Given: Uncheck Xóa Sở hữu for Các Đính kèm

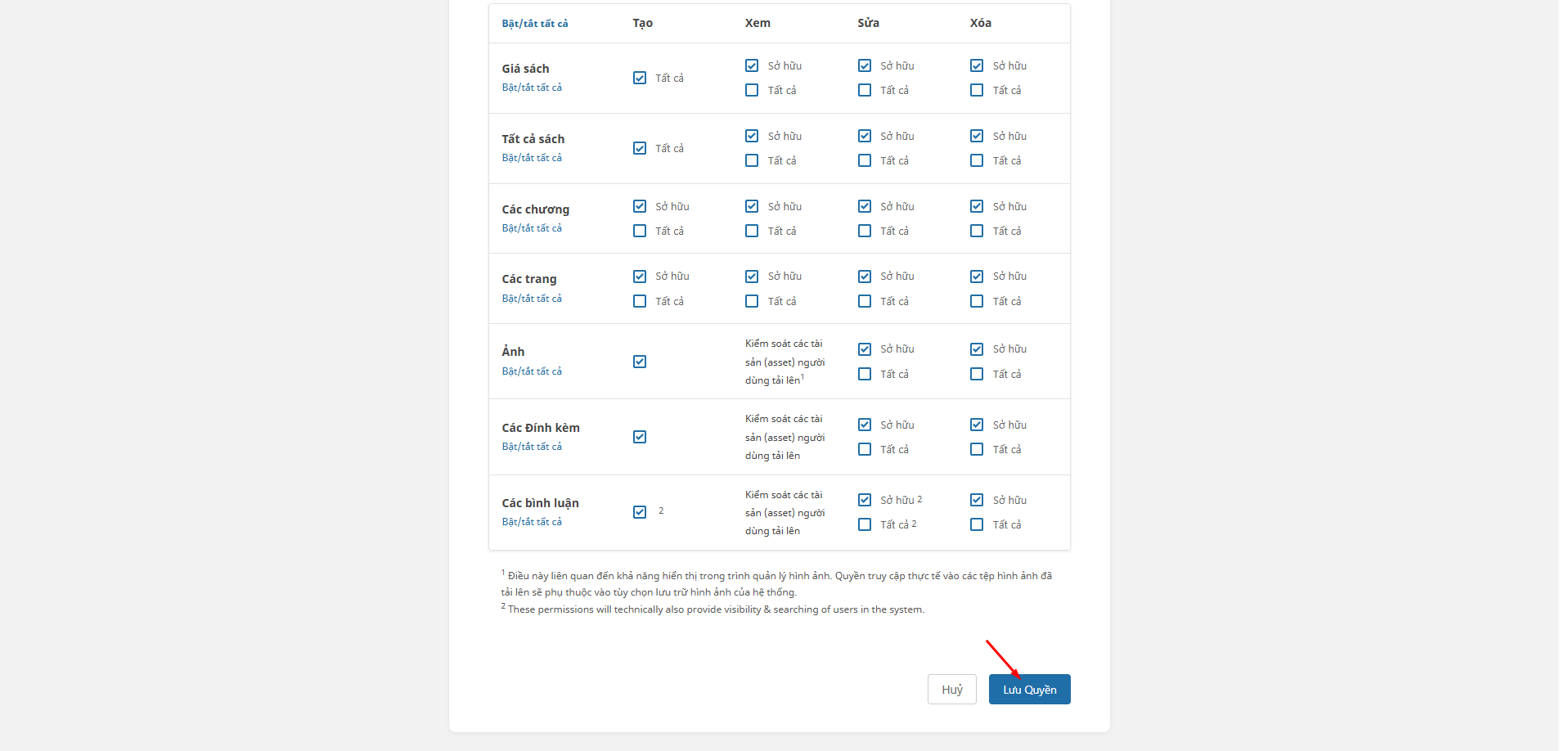Looking at the screenshot, I should pyautogui.click(x=977, y=425).
